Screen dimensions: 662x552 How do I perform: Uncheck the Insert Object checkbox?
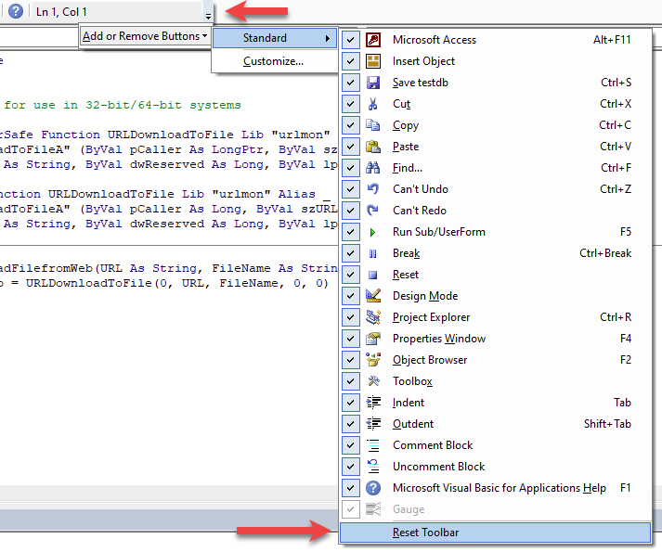pyautogui.click(x=350, y=61)
